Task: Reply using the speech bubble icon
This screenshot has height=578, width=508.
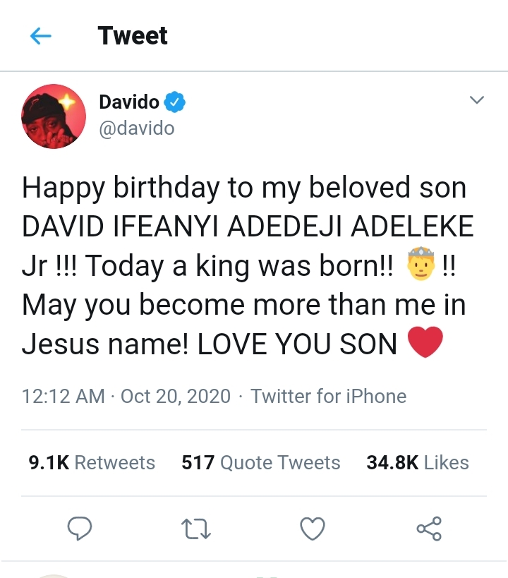Action: [x=80, y=528]
